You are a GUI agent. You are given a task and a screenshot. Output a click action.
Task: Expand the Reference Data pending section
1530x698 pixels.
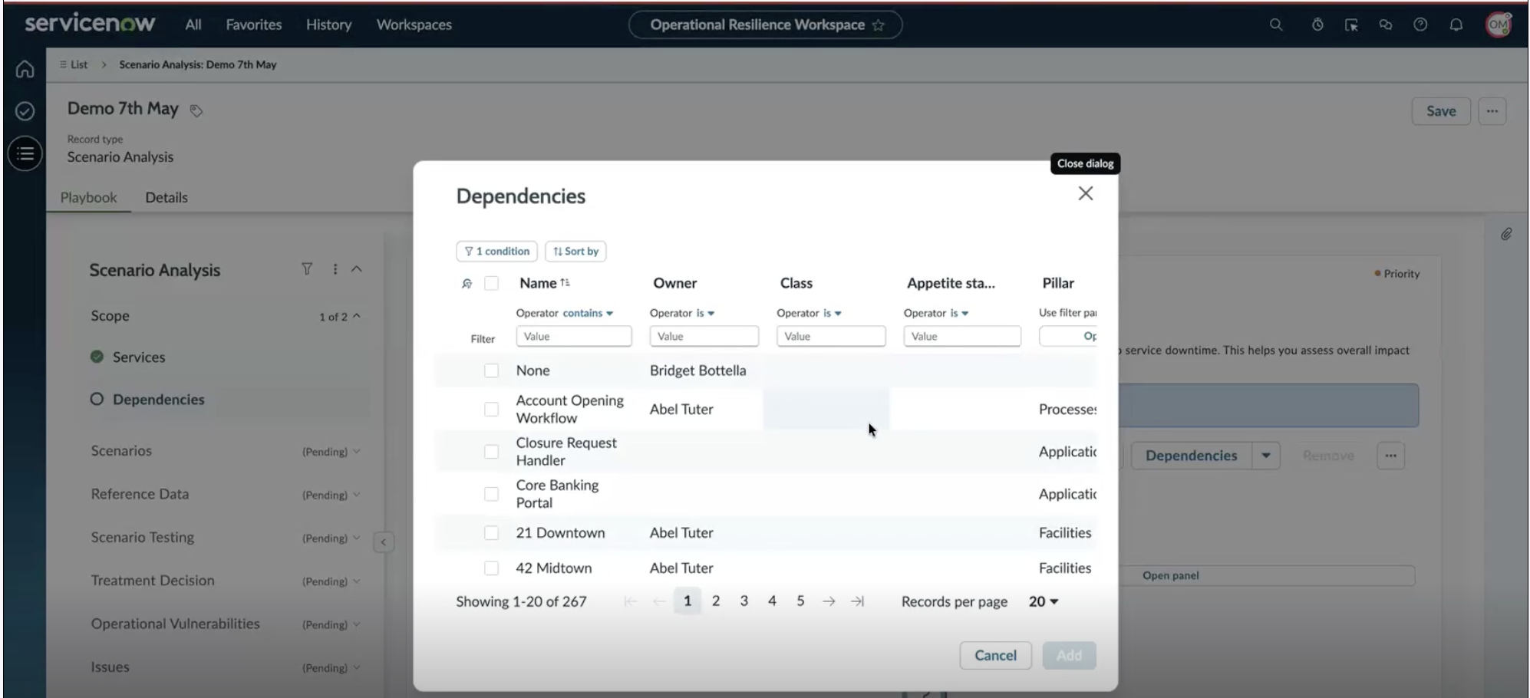[331, 495]
